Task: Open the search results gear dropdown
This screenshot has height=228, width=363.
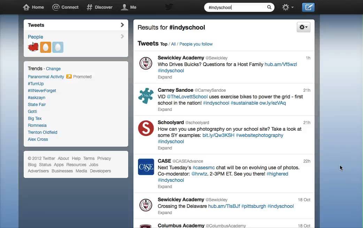Action: (x=303, y=27)
